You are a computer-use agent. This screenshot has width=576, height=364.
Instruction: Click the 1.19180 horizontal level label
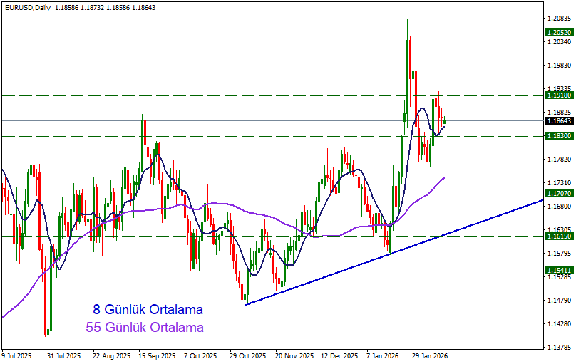coord(557,95)
